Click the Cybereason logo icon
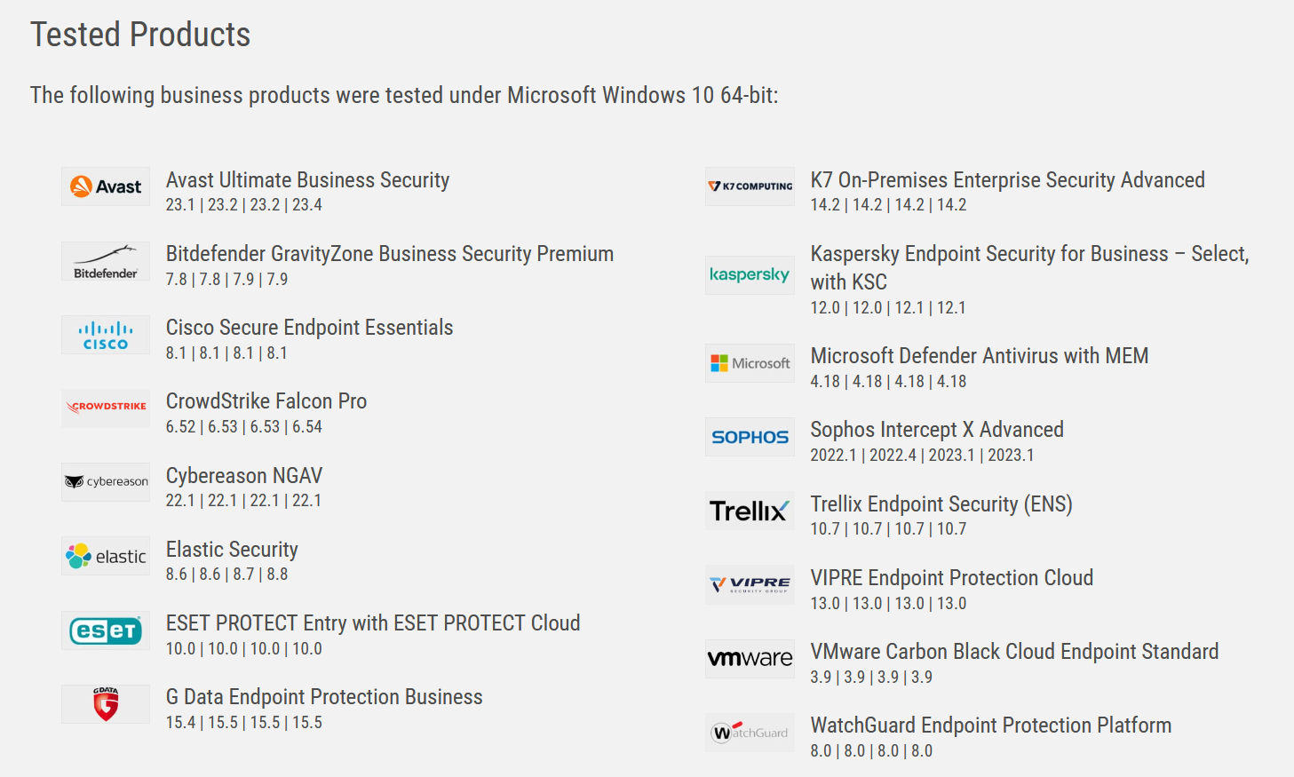The height and width of the screenshot is (777, 1294). [106, 482]
